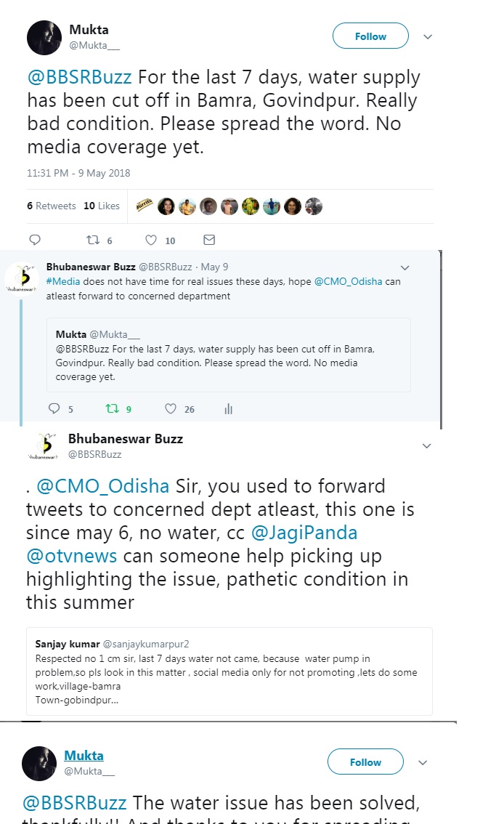Follow Mukta from the bottom tweet

(365, 762)
